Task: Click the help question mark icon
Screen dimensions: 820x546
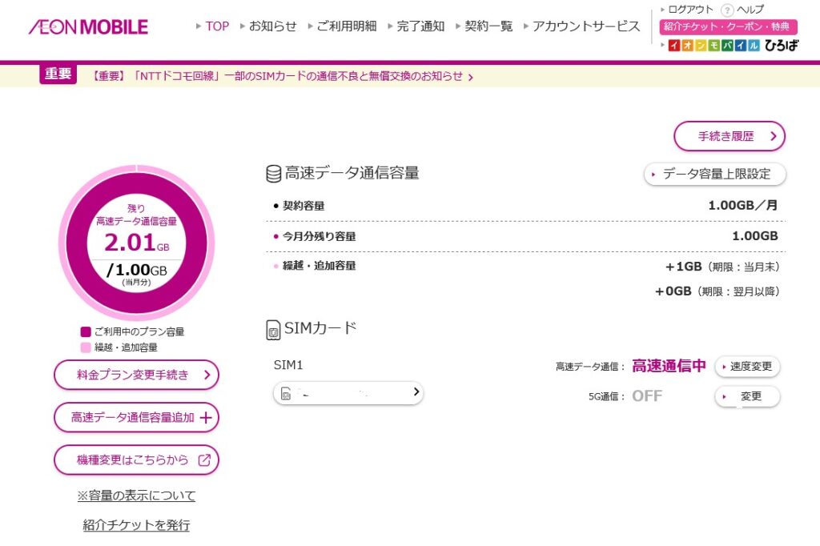Action: tap(727, 10)
